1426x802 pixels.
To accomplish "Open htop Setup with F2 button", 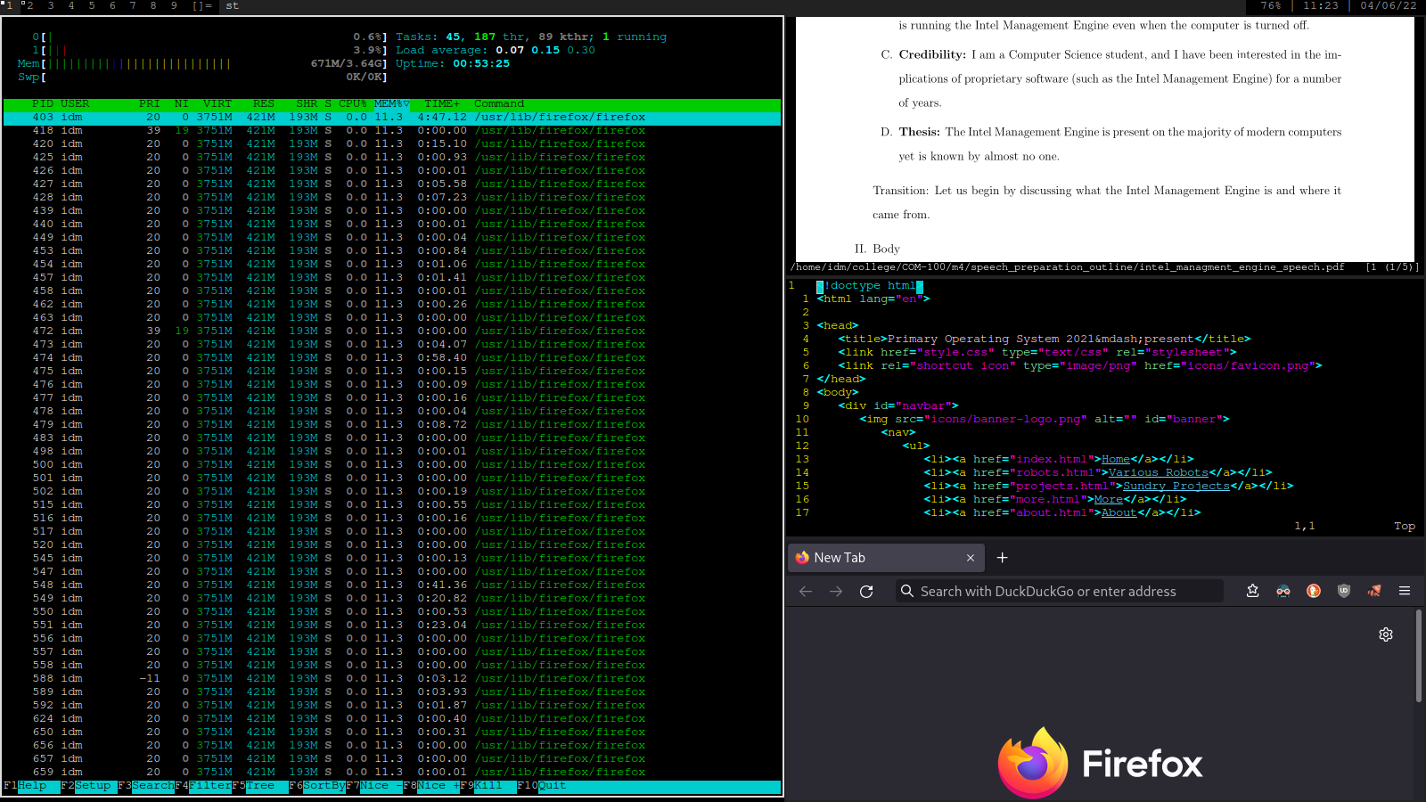I will coord(87,786).
